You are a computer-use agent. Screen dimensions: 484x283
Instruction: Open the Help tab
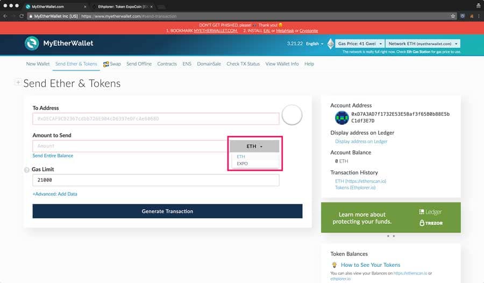[309, 64]
